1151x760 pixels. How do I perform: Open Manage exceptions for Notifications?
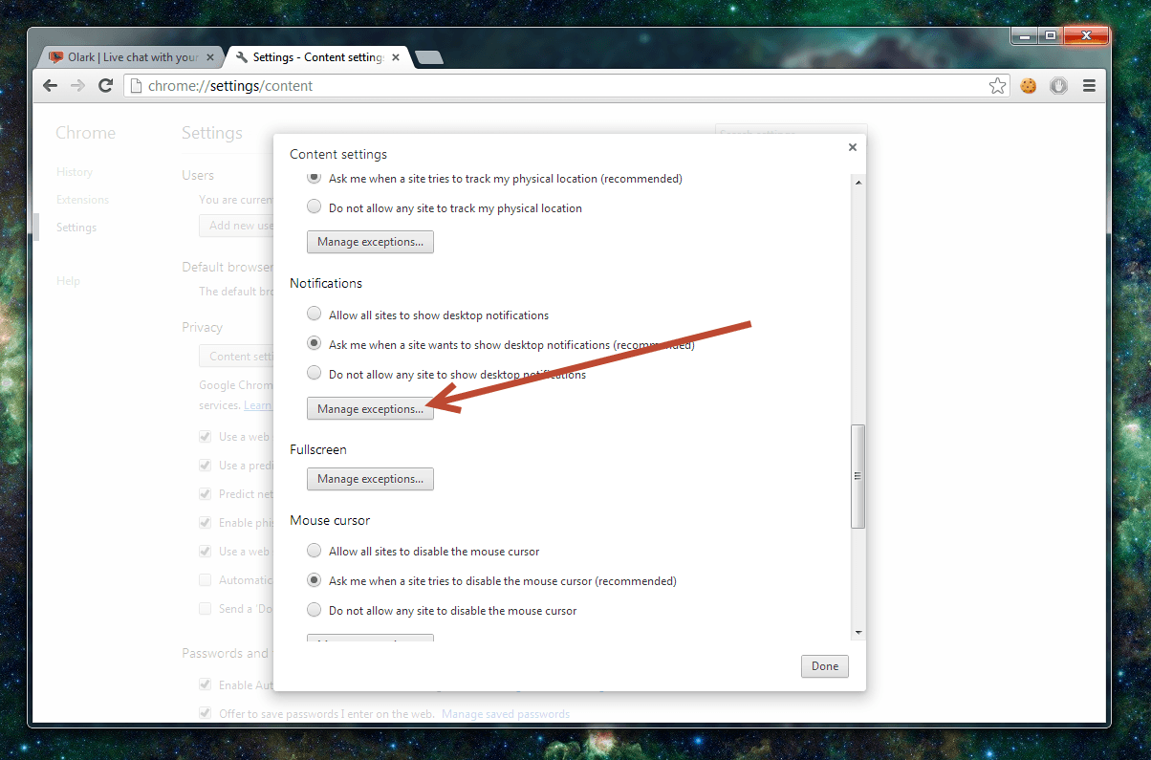pyautogui.click(x=370, y=409)
